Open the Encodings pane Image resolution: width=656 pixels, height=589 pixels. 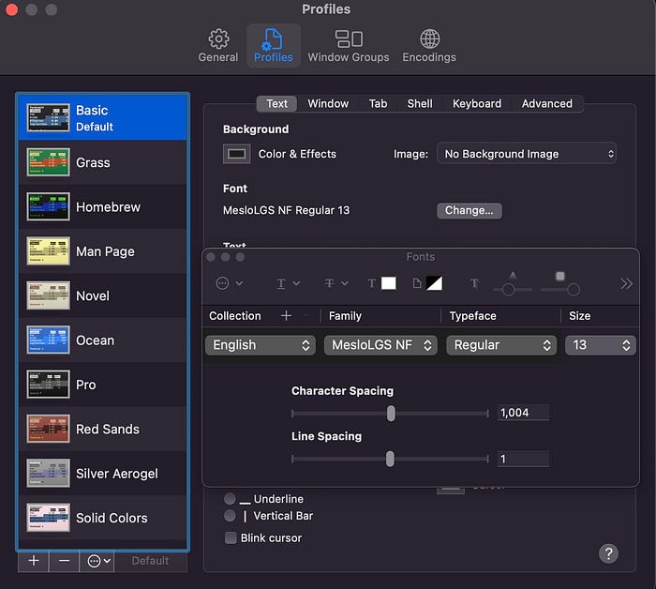click(429, 46)
